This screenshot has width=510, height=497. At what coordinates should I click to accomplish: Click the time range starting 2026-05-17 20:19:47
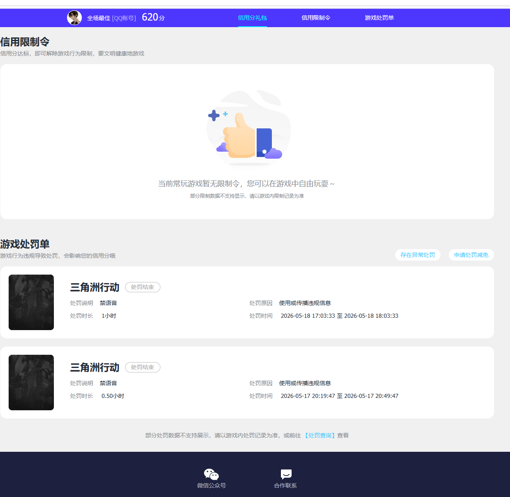tap(340, 396)
